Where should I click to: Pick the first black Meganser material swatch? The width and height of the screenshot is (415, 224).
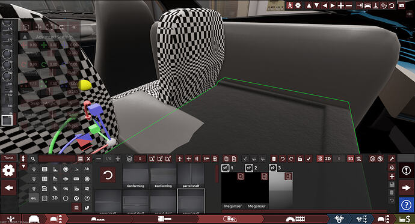pos(233,190)
